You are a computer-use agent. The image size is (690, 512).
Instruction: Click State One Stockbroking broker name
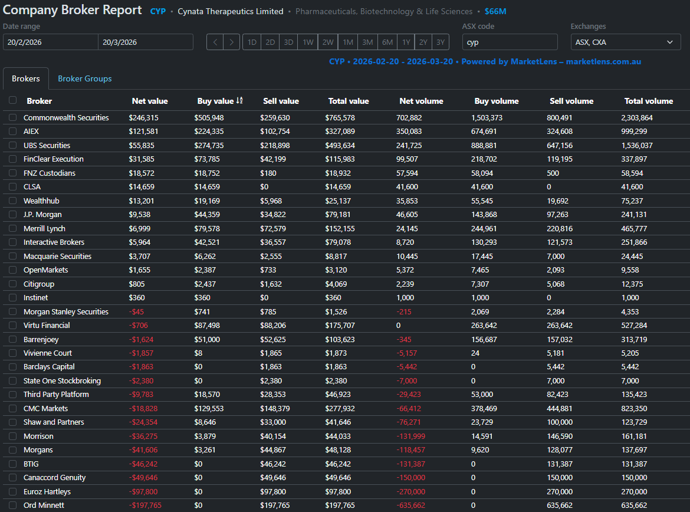coord(62,381)
